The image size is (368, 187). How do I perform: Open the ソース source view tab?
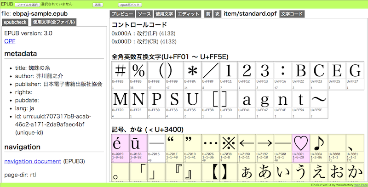(144, 14)
